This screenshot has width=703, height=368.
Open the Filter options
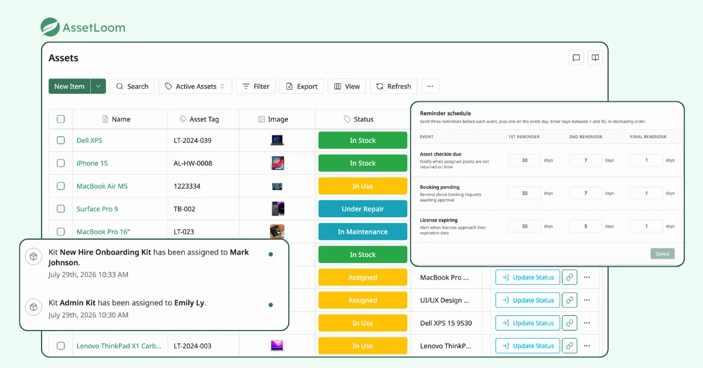[256, 86]
